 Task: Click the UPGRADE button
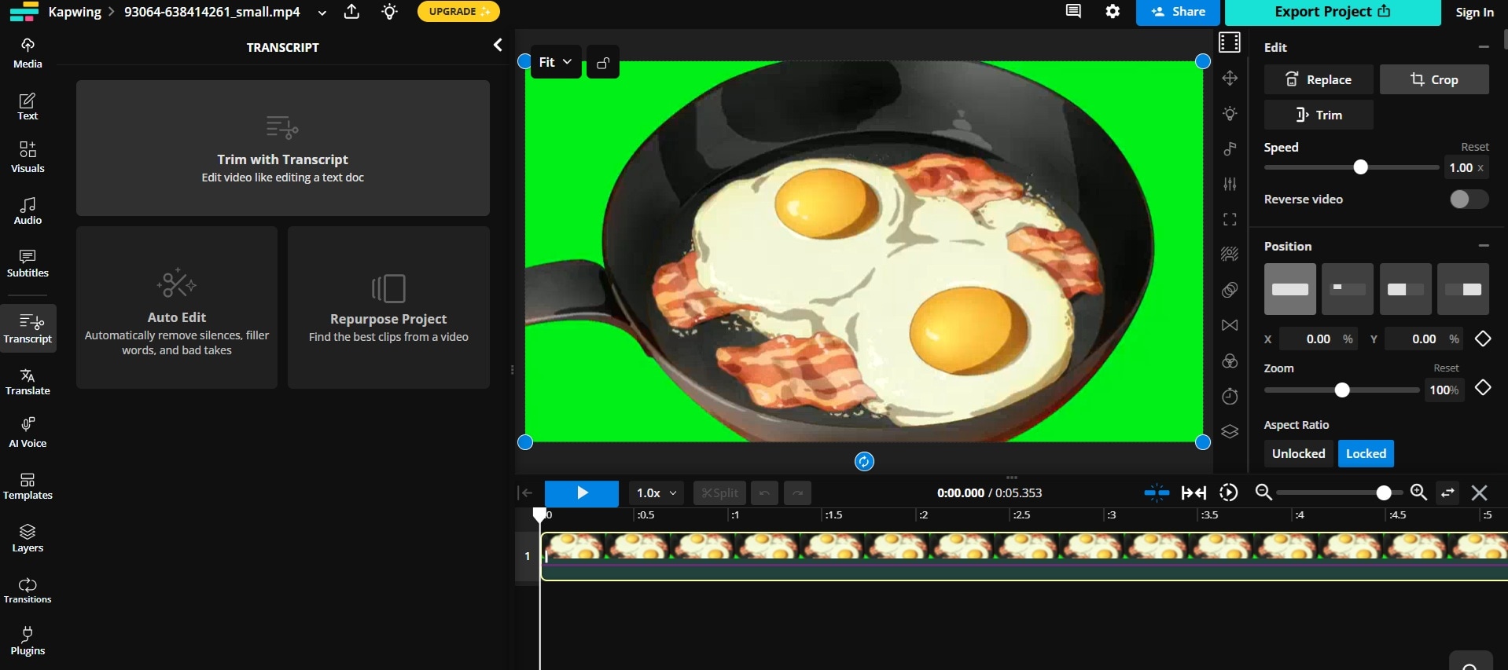point(458,12)
